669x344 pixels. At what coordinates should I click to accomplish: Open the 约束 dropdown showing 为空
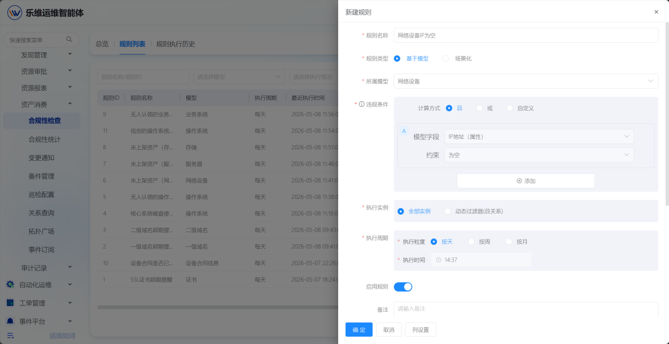click(539, 155)
